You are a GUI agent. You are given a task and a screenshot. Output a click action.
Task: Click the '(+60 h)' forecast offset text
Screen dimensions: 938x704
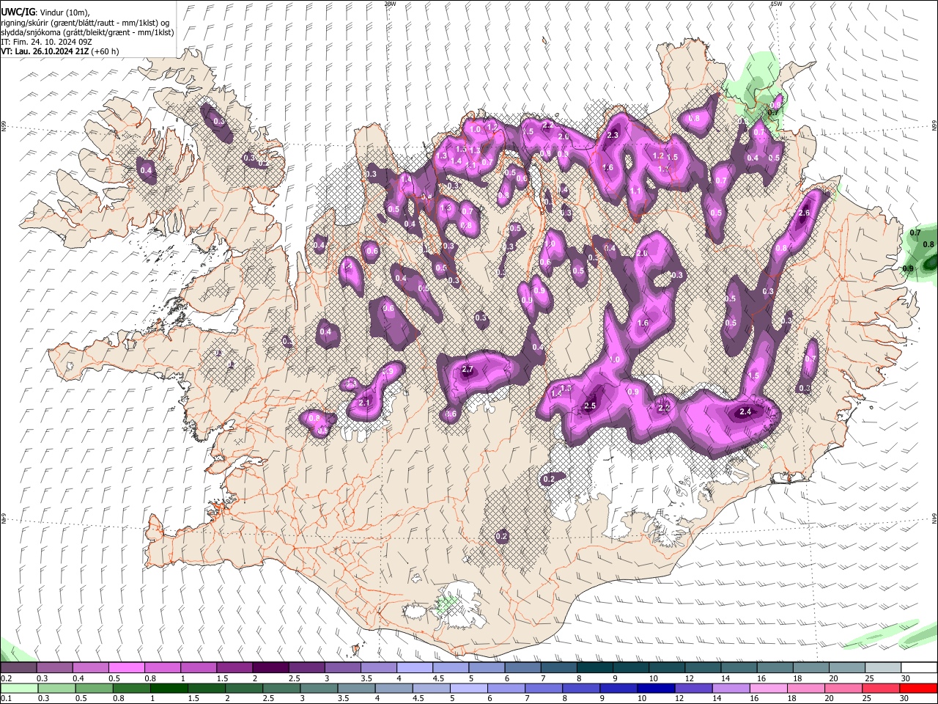pos(105,51)
